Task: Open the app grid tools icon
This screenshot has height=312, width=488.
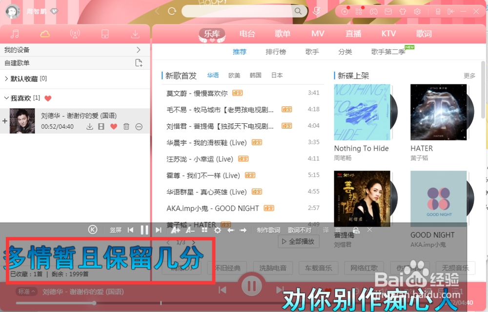Action: pyautogui.click(x=359, y=12)
